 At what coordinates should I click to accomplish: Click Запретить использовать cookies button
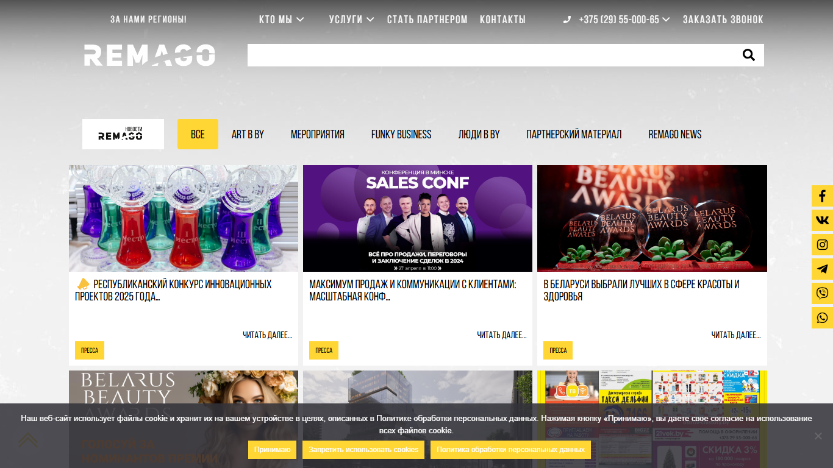(363, 450)
